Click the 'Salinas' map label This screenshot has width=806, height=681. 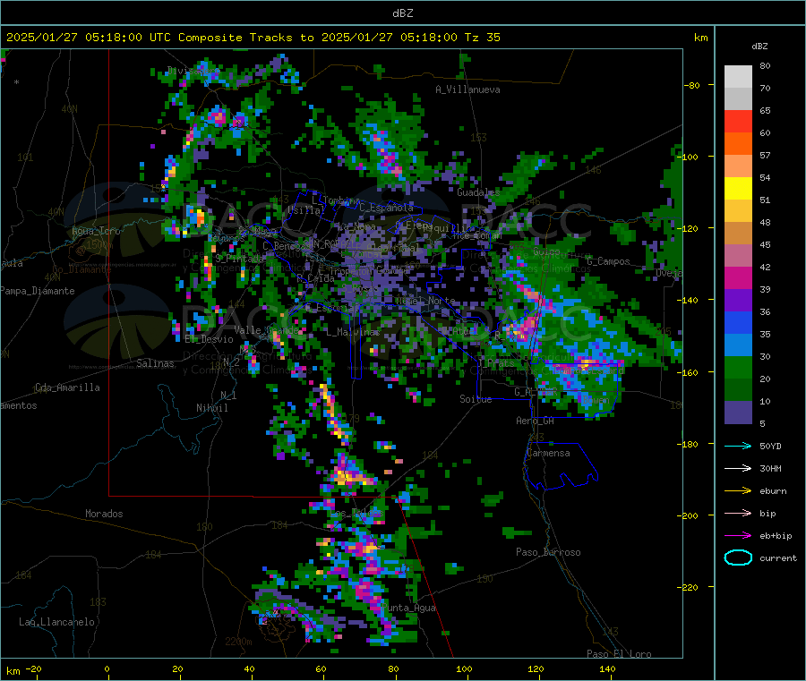pos(155,363)
